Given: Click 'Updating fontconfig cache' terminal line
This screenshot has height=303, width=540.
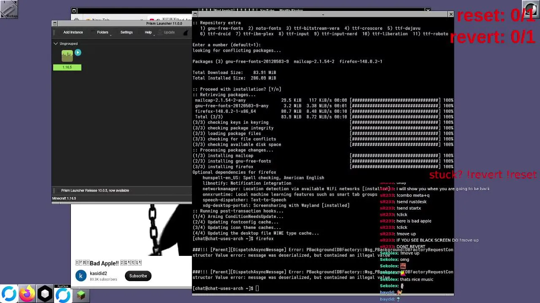Looking at the screenshot, I should [235, 222].
